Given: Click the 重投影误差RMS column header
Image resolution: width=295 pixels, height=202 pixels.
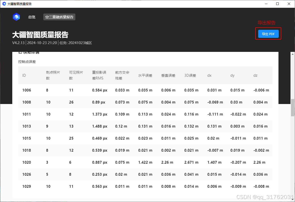Looking at the screenshot, I should click(99, 75).
